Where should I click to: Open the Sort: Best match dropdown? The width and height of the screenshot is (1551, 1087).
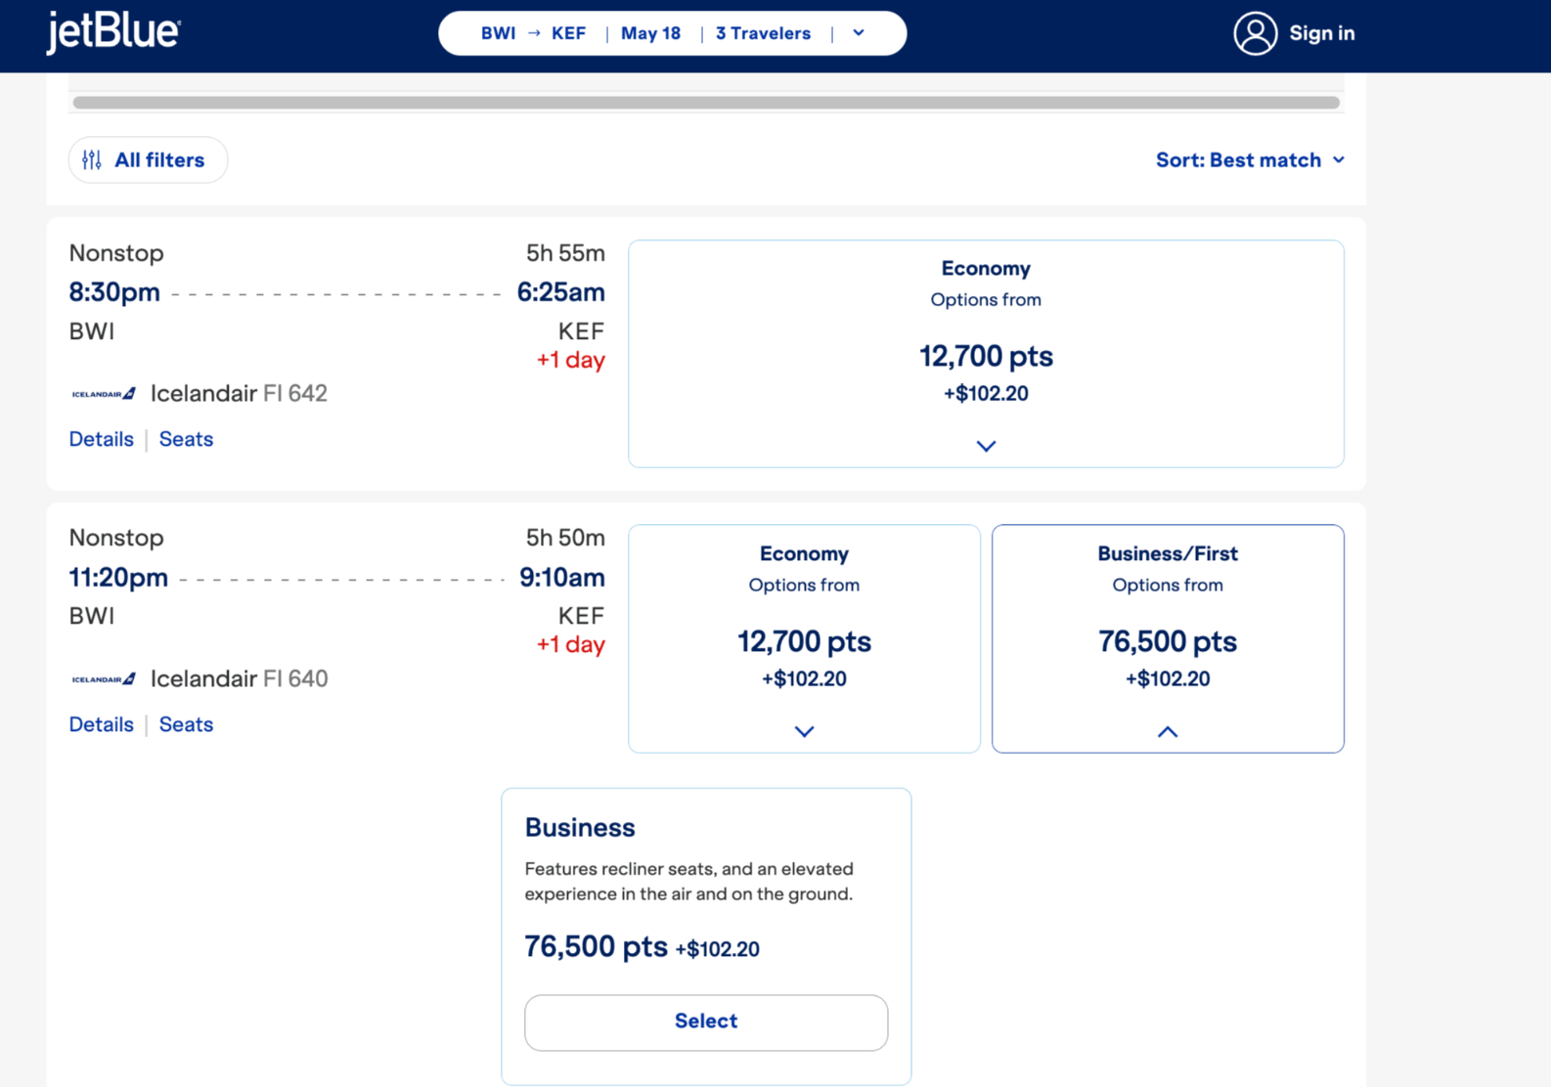point(1250,160)
